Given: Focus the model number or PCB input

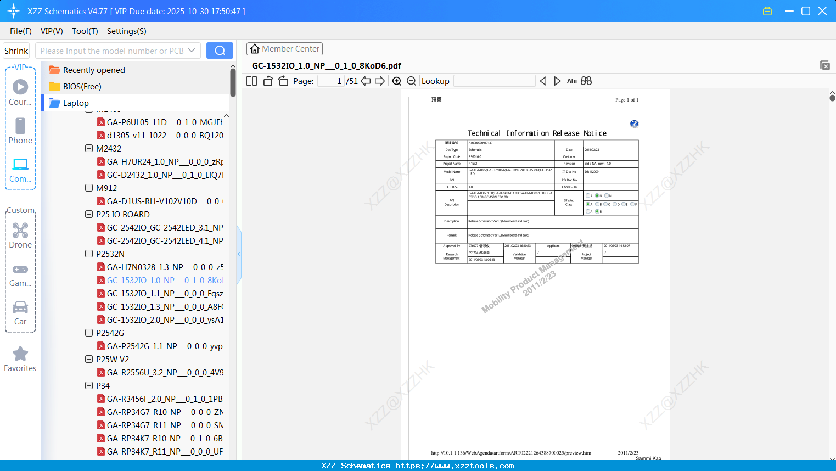Looking at the screenshot, I should (113, 51).
